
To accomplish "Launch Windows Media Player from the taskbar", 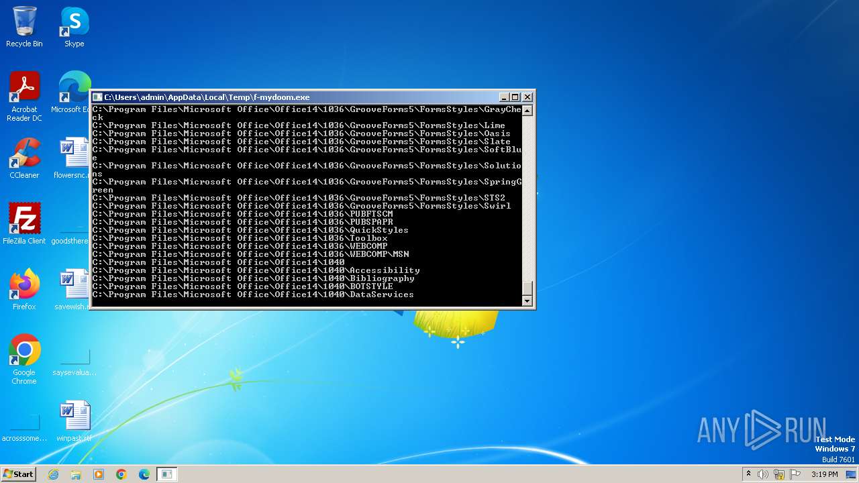I will (99, 474).
